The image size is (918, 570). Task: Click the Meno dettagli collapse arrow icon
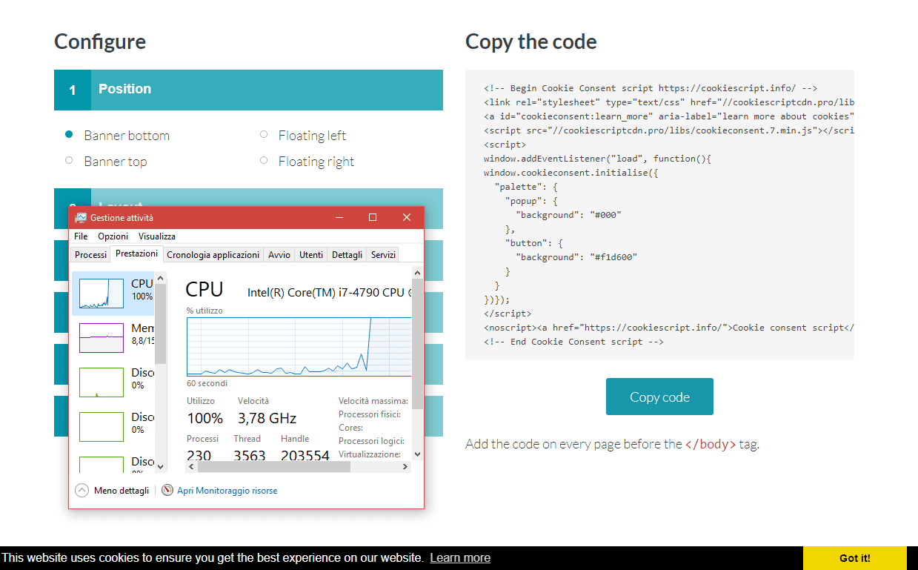pyautogui.click(x=82, y=491)
